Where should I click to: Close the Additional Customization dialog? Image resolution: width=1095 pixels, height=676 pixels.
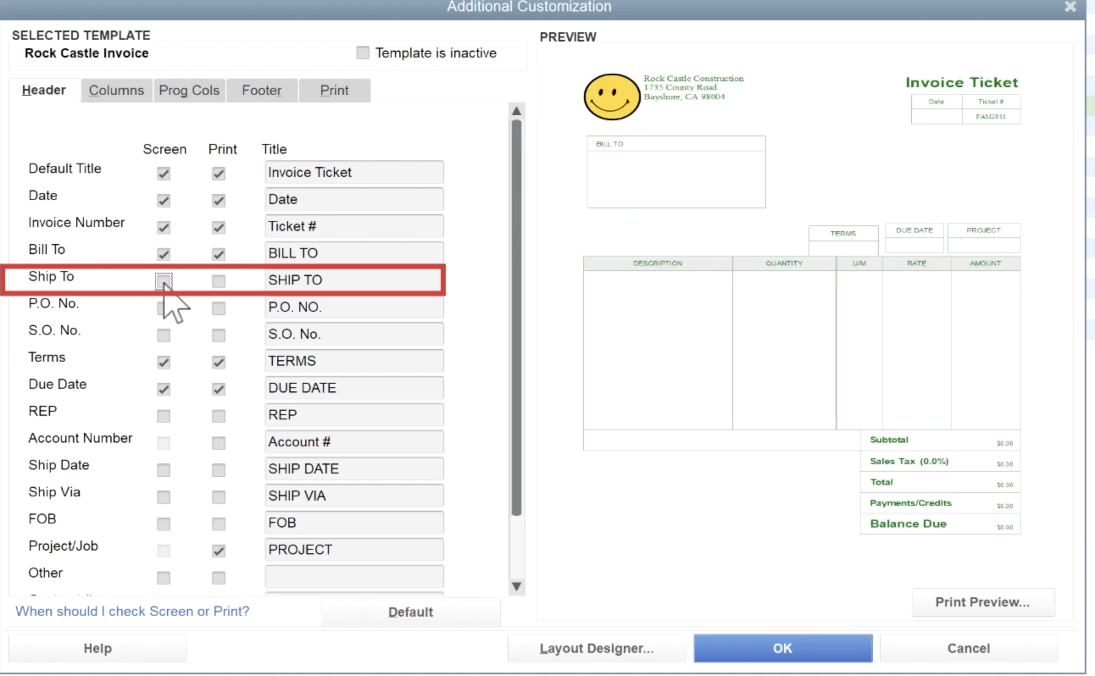click(1070, 6)
